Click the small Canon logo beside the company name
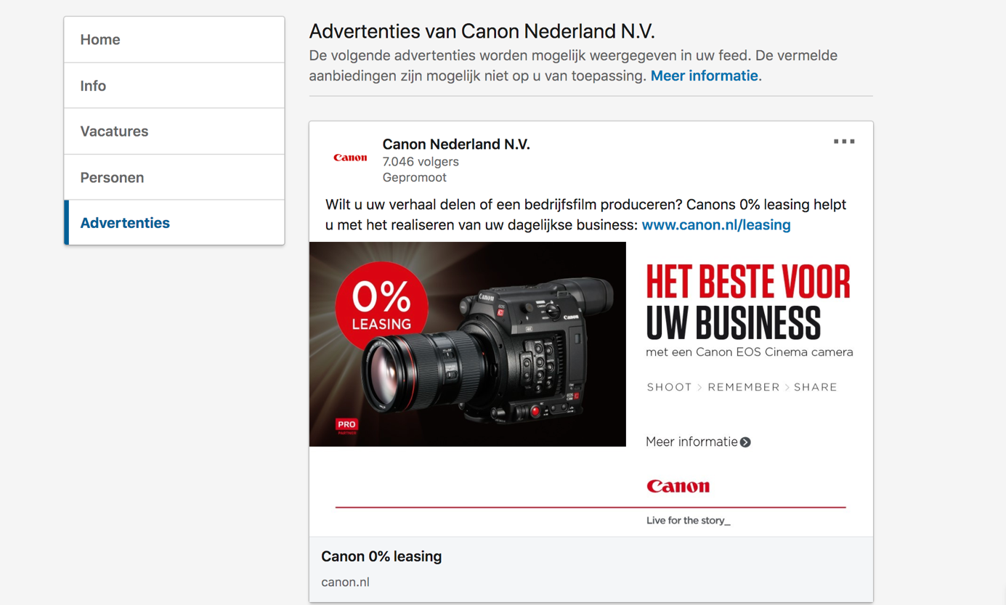Screen dimensions: 1006x605 tap(350, 158)
